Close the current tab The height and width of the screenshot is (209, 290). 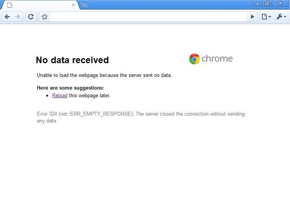point(73,5)
